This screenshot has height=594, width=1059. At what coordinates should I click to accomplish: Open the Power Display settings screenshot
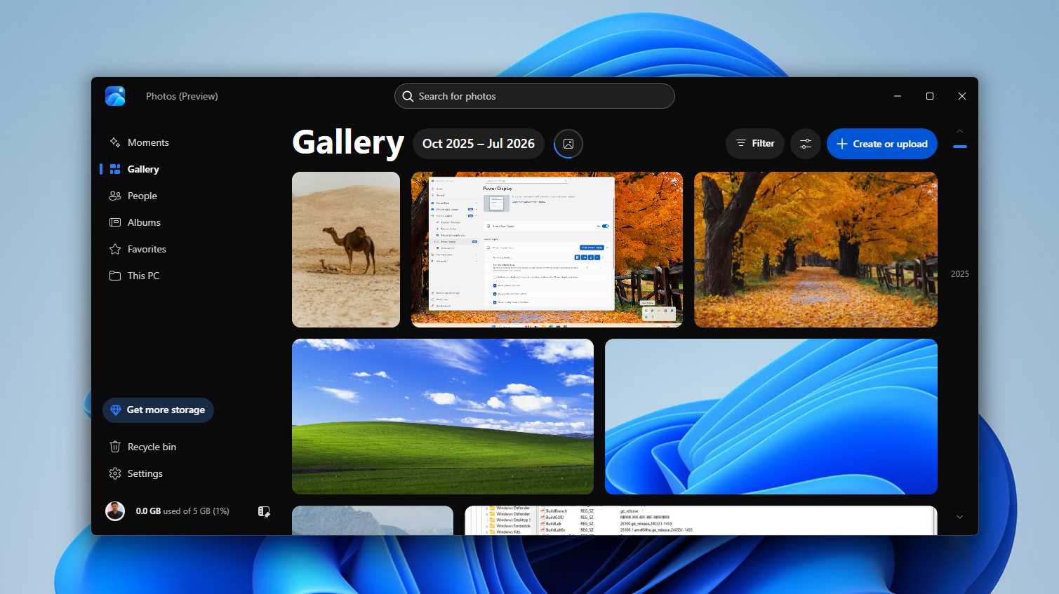tap(547, 250)
